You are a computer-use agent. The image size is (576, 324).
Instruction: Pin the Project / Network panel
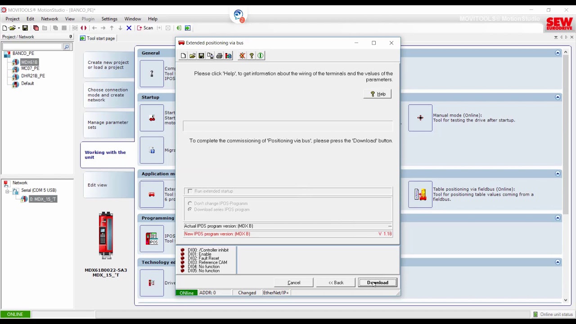(71, 37)
